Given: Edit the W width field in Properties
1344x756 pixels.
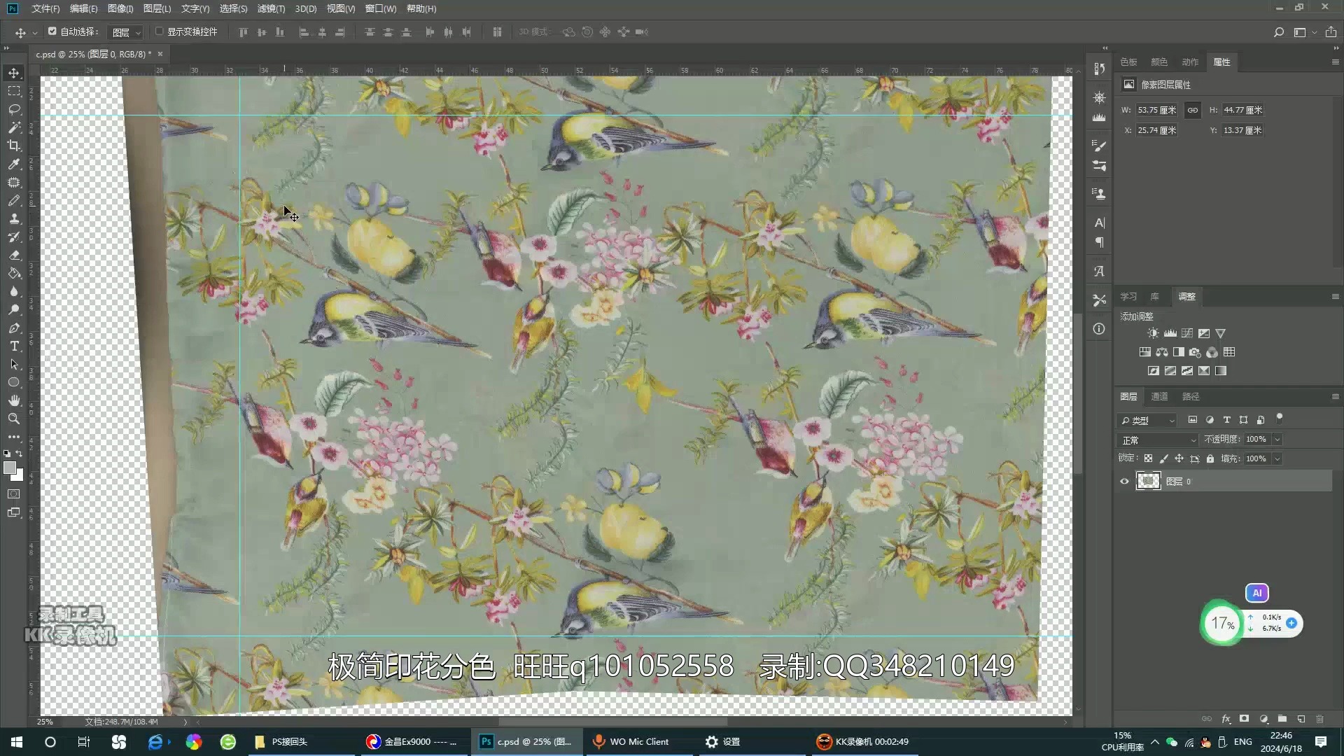Looking at the screenshot, I should click(x=1156, y=110).
